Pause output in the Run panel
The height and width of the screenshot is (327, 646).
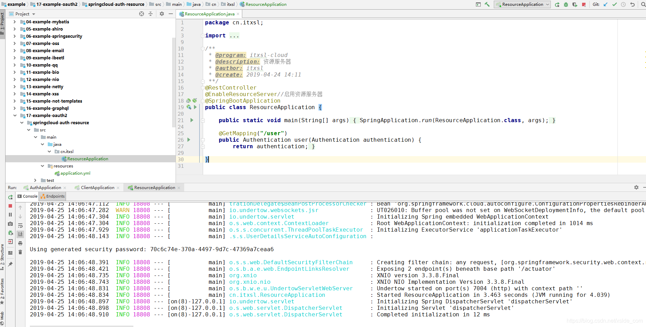[x=10, y=214]
